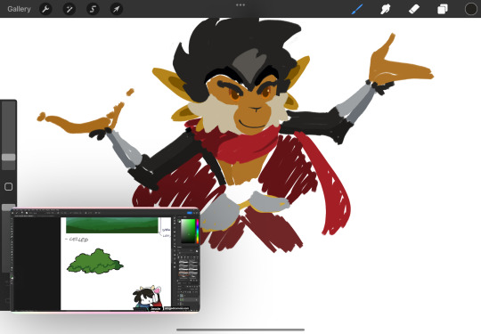Viewport: 481px width, 334px height.
Task: Select the Brush tool
Action: tap(357, 9)
